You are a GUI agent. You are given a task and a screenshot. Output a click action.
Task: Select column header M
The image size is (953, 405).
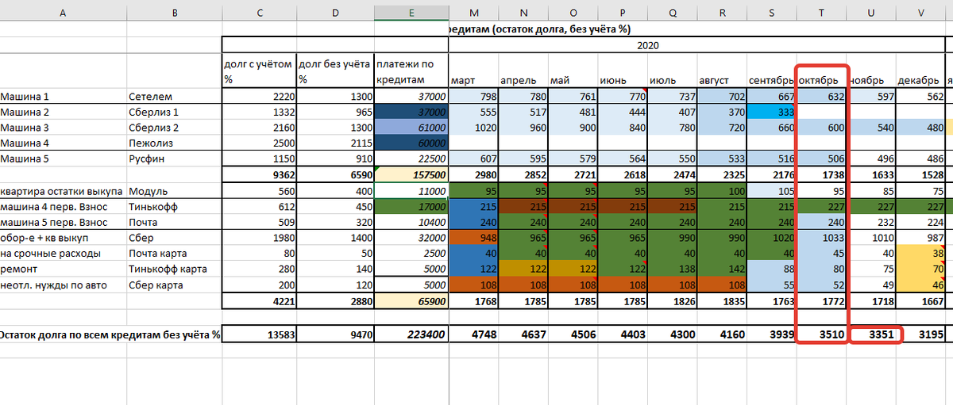[473, 11]
